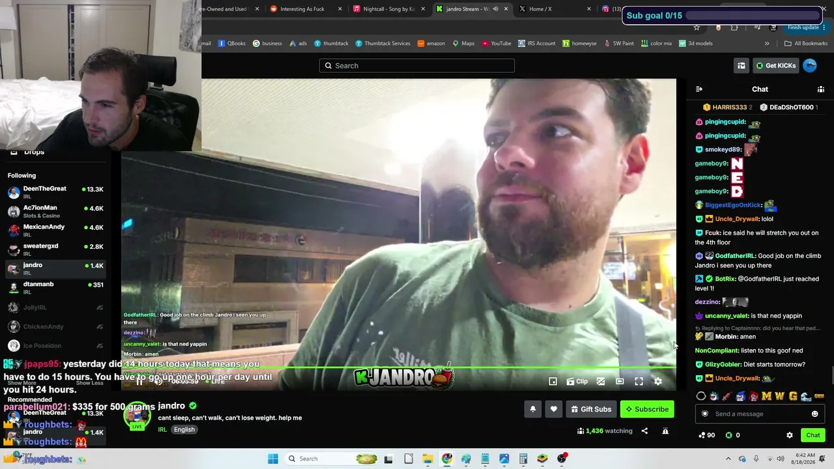The height and width of the screenshot is (469, 834).
Task: Open the thumbtack bookmark
Action: click(331, 44)
